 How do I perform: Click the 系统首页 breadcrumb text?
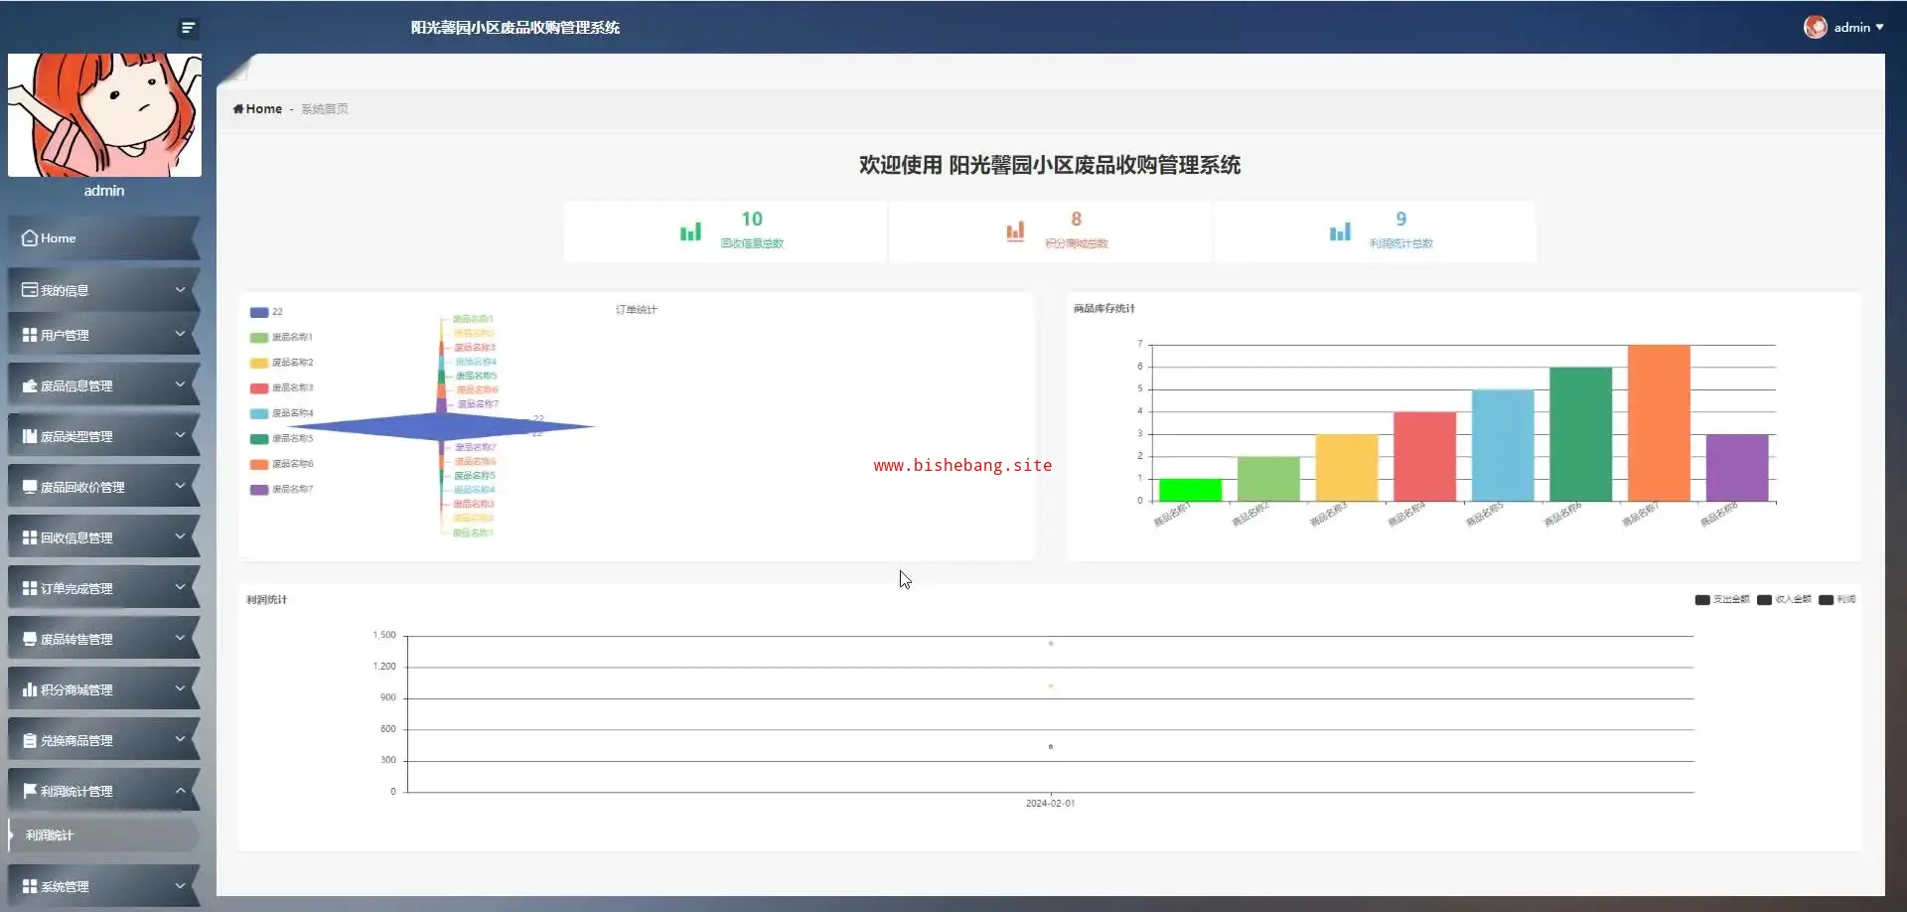click(325, 109)
